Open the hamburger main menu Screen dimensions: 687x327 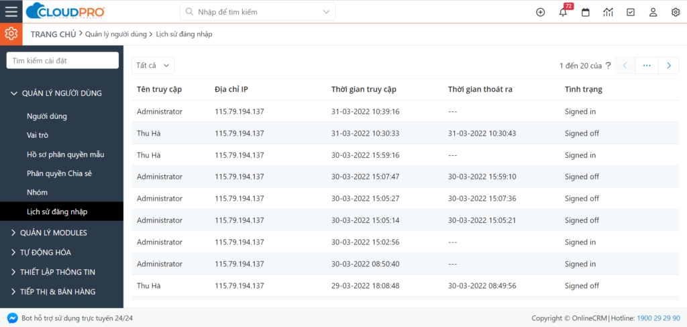[x=11, y=11]
